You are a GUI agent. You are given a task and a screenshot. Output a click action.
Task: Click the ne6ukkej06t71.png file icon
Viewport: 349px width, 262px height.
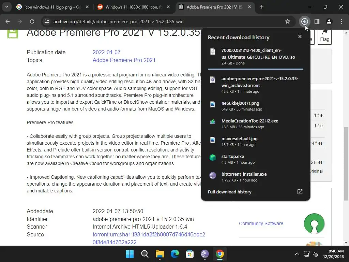pos(213,104)
